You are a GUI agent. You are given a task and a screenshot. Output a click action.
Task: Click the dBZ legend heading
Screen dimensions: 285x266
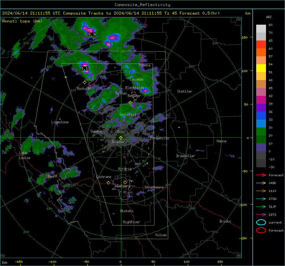click(269, 17)
